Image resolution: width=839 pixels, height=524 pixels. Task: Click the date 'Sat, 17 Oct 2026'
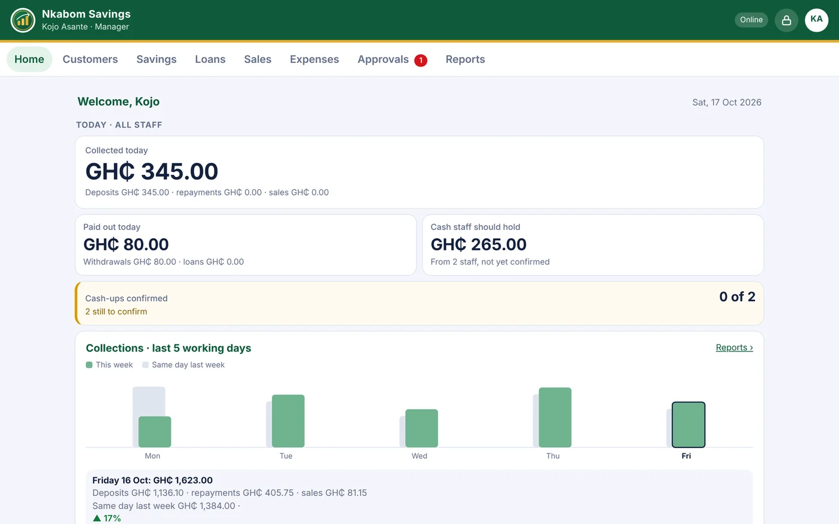[727, 102]
